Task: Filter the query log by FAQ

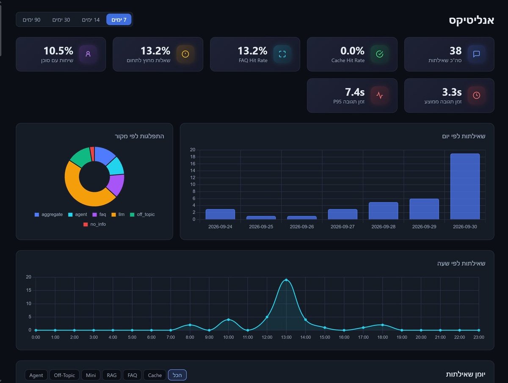Action: pos(133,375)
